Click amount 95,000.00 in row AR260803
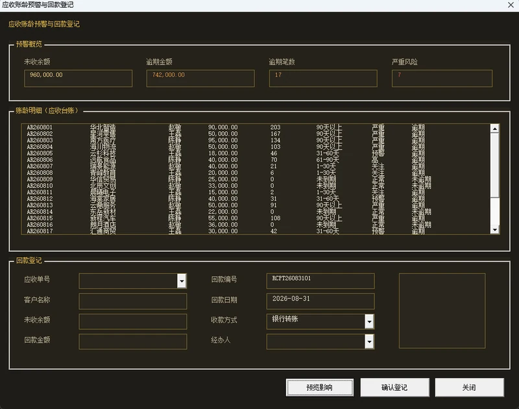The width and height of the screenshot is (519, 409). (x=223, y=140)
